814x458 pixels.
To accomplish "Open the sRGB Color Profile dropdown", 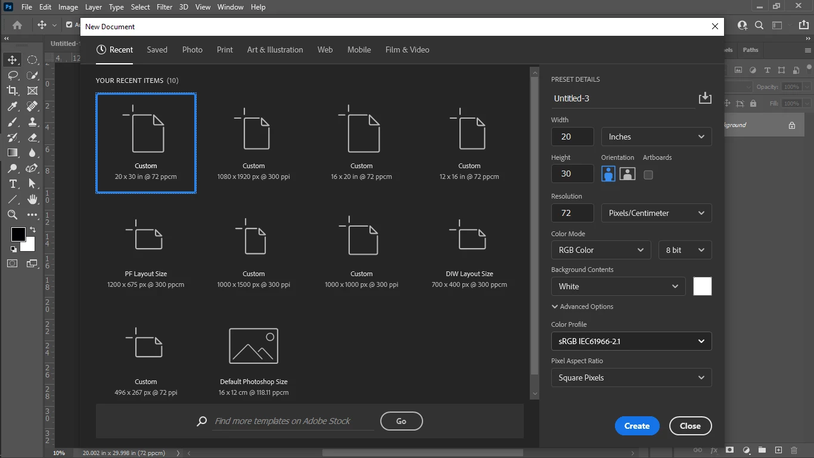I will (632, 341).
